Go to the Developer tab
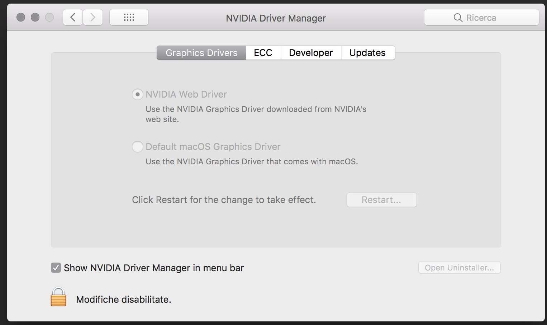547x325 pixels. click(311, 53)
